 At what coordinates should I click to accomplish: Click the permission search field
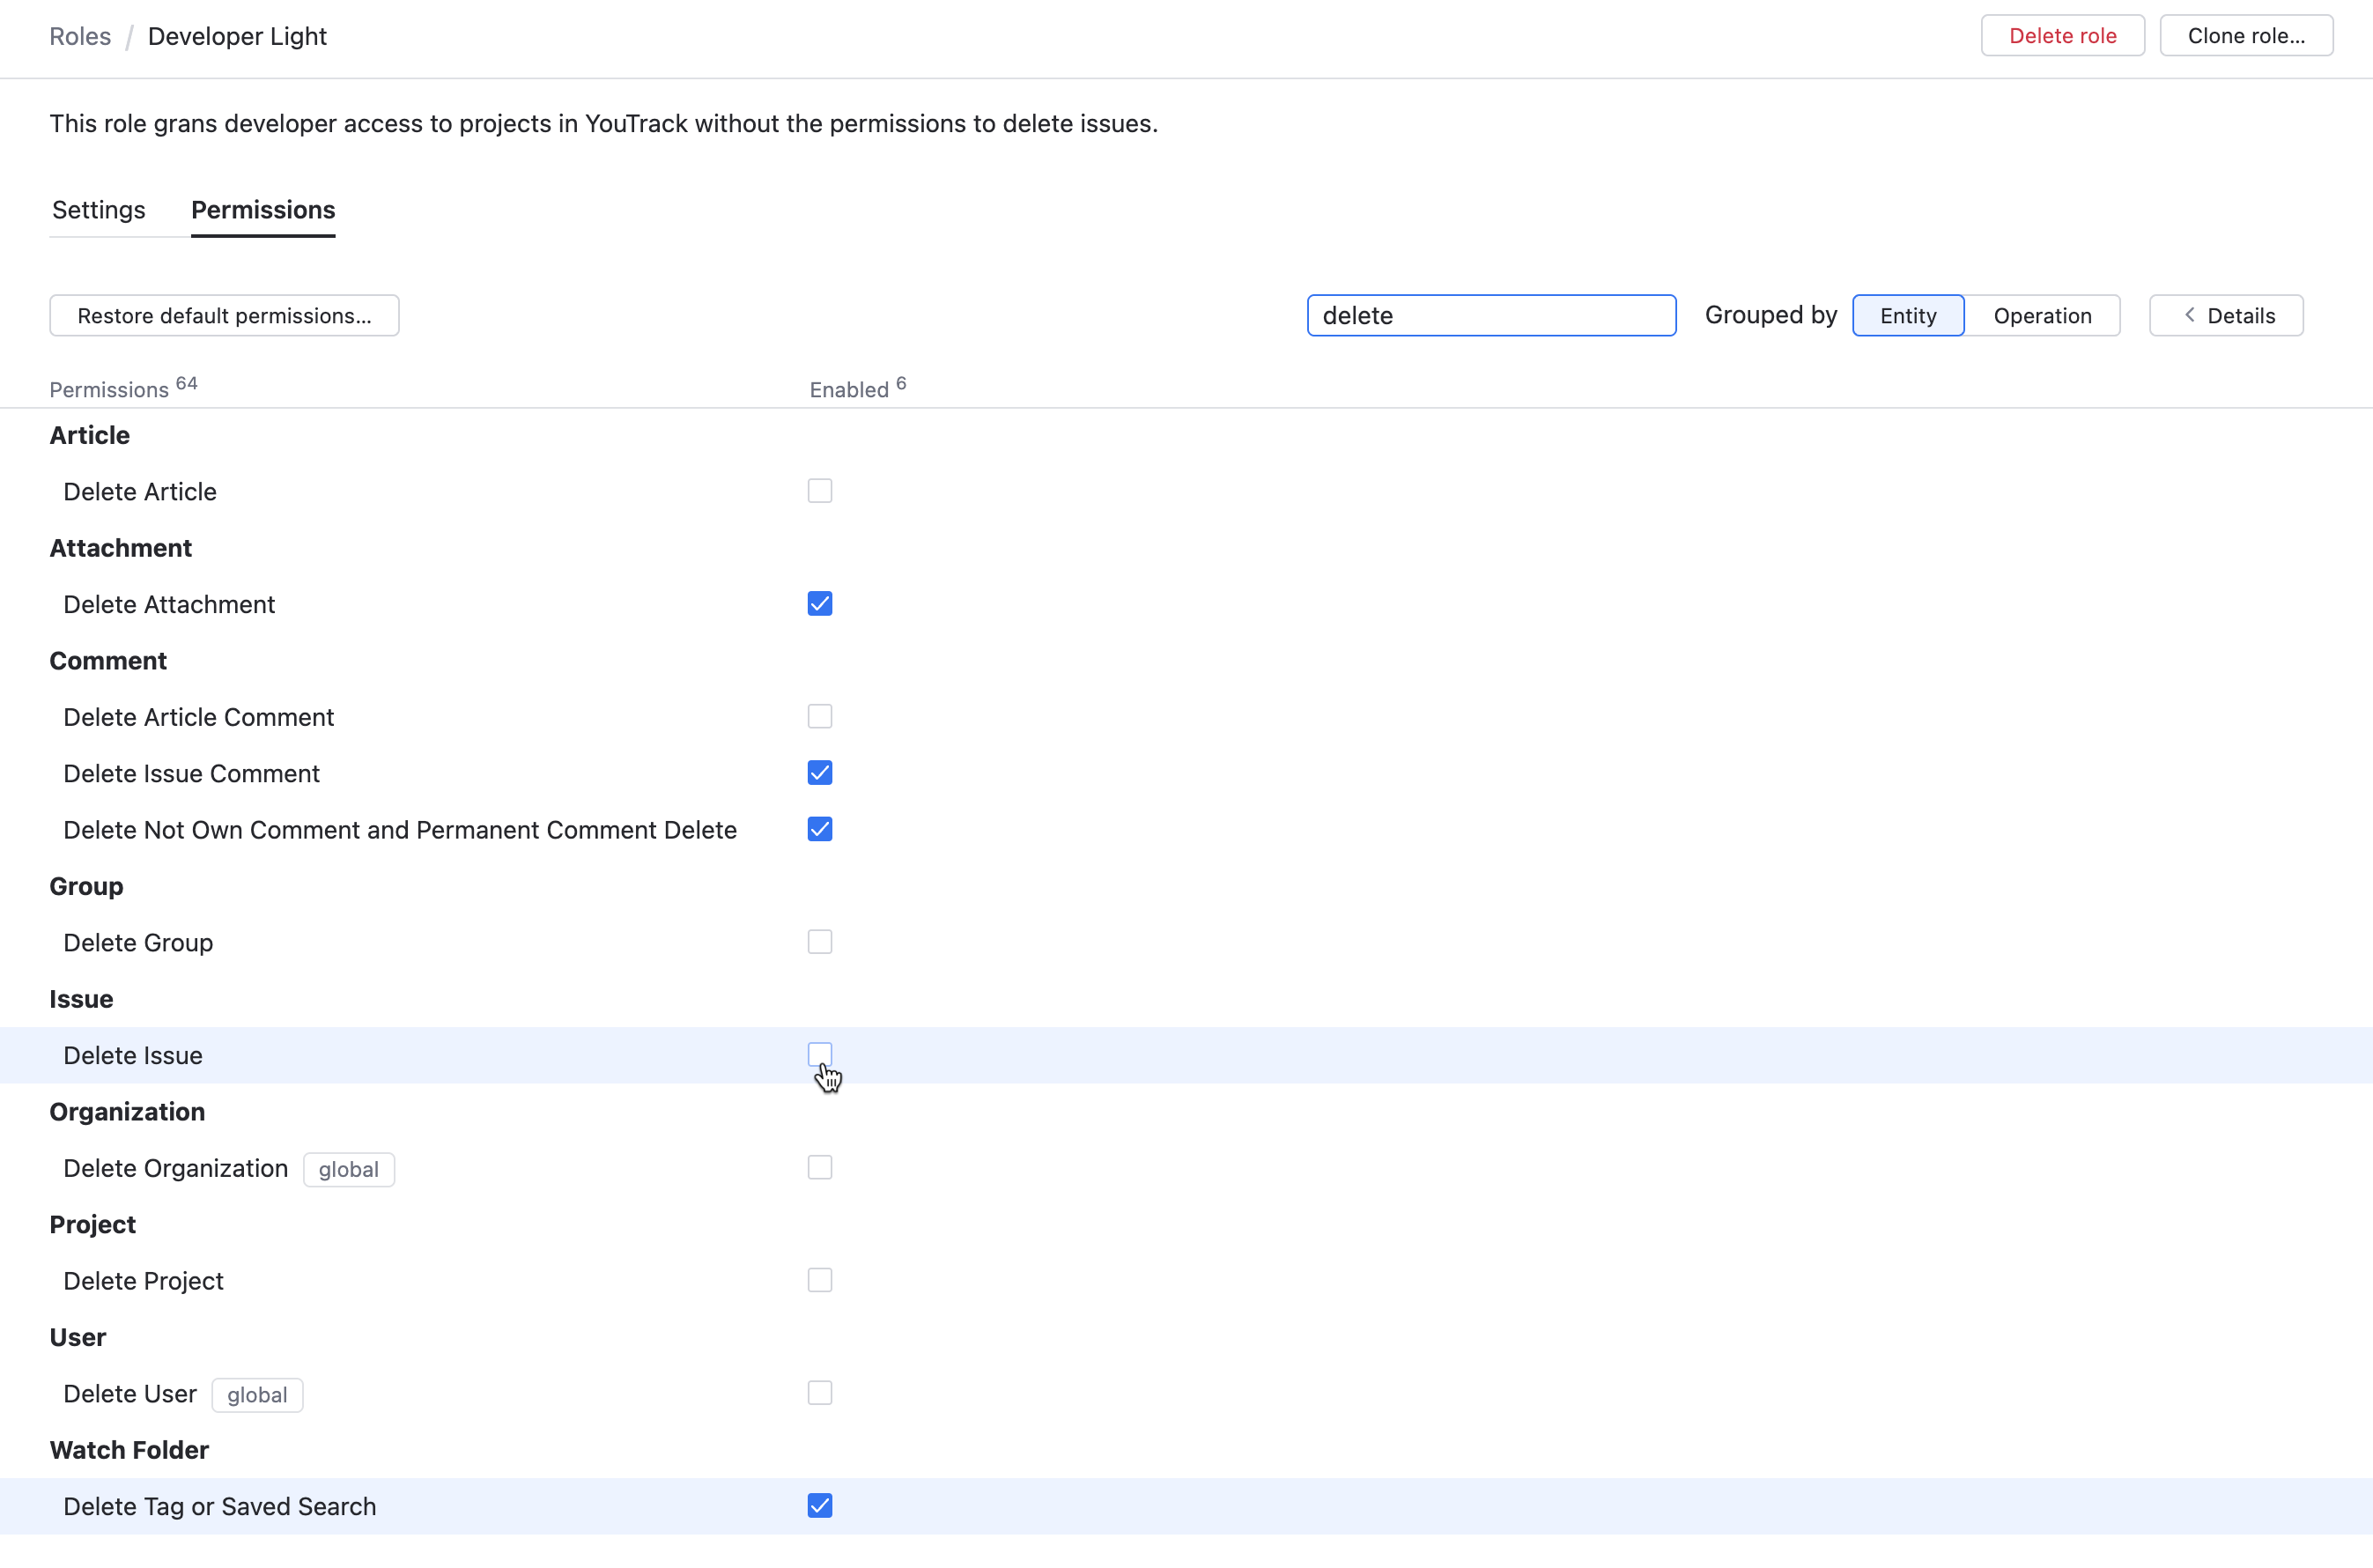tap(1490, 315)
